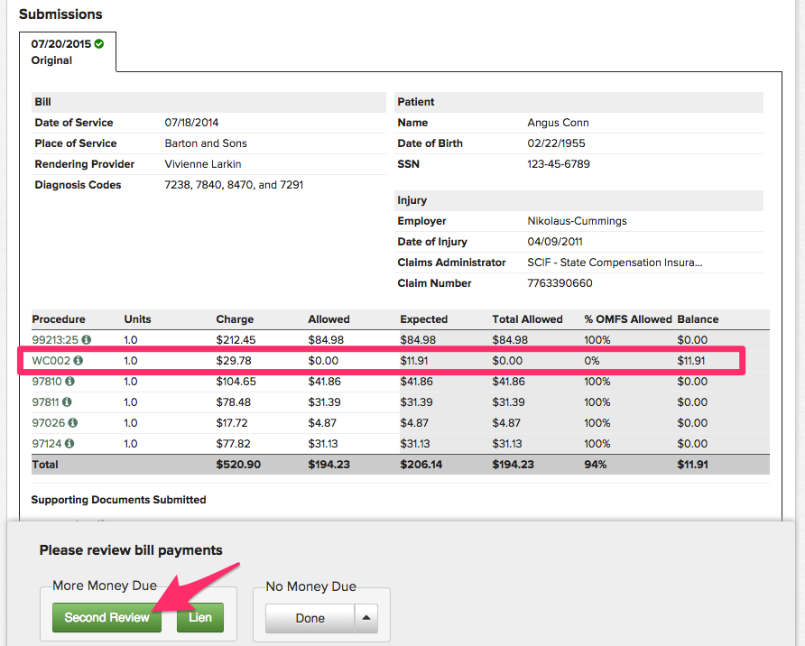Open procedure link WC002
This screenshot has height=646, width=805.
[x=51, y=361]
